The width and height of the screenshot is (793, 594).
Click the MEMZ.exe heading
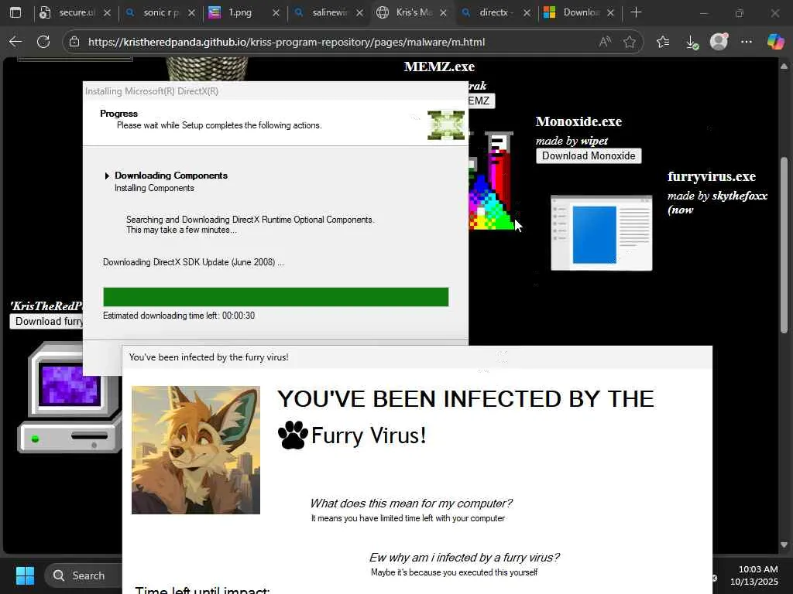point(439,67)
